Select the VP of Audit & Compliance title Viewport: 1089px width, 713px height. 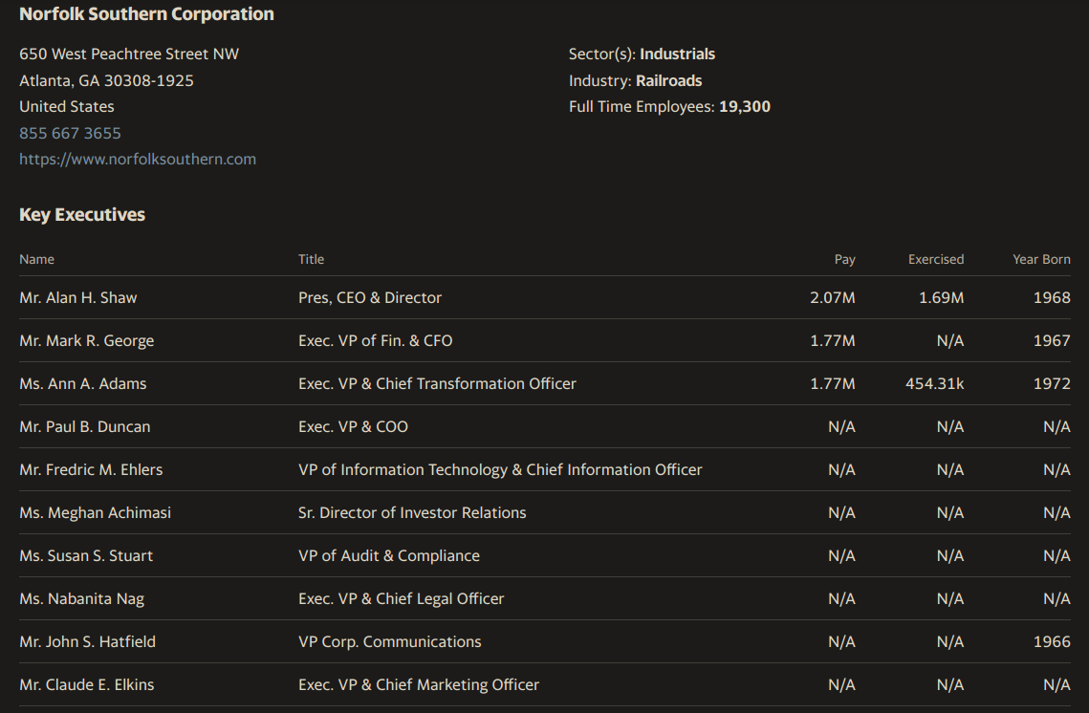(389, 556)
